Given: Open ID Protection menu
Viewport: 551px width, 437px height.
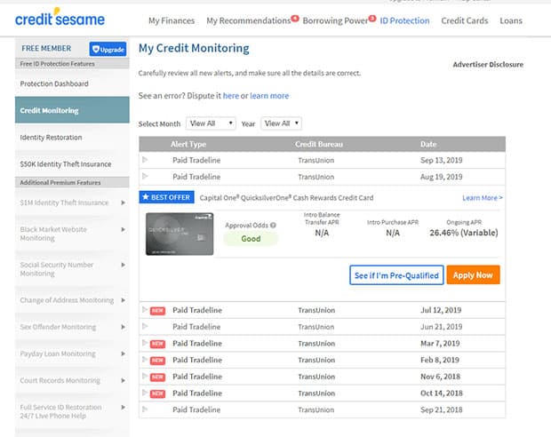Looking at the screenshot, I should (404, 20).
